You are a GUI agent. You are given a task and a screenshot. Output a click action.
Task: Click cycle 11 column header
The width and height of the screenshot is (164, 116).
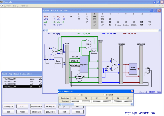149,14
